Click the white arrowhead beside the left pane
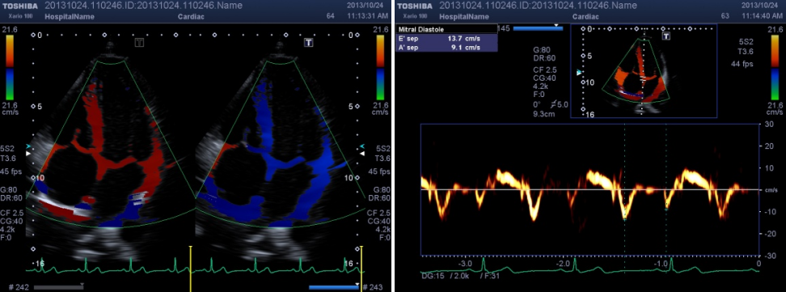786x292 pixels. coord(28,154)
